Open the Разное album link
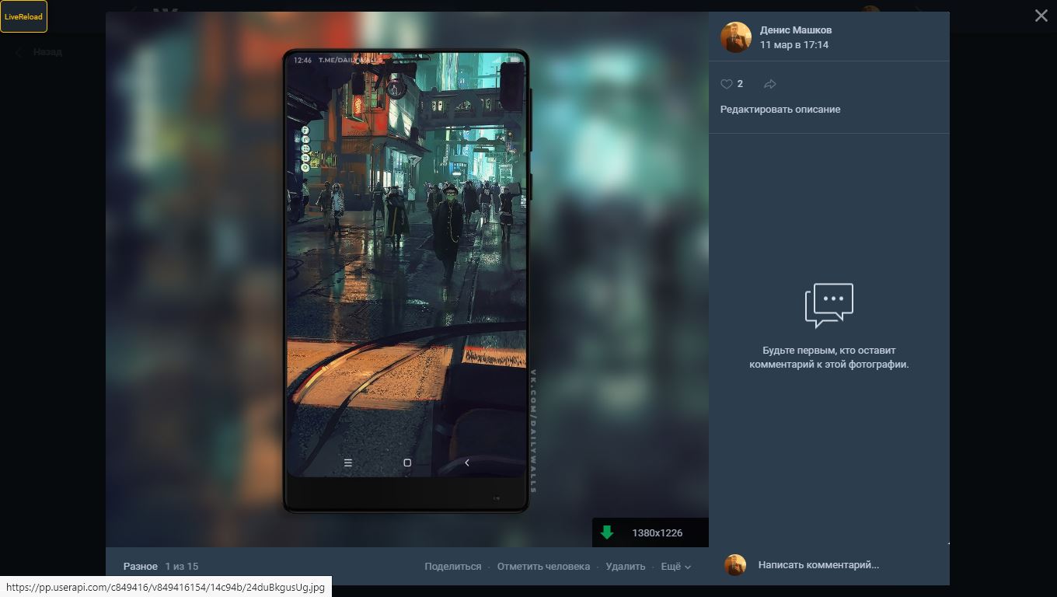 (141, 567)
